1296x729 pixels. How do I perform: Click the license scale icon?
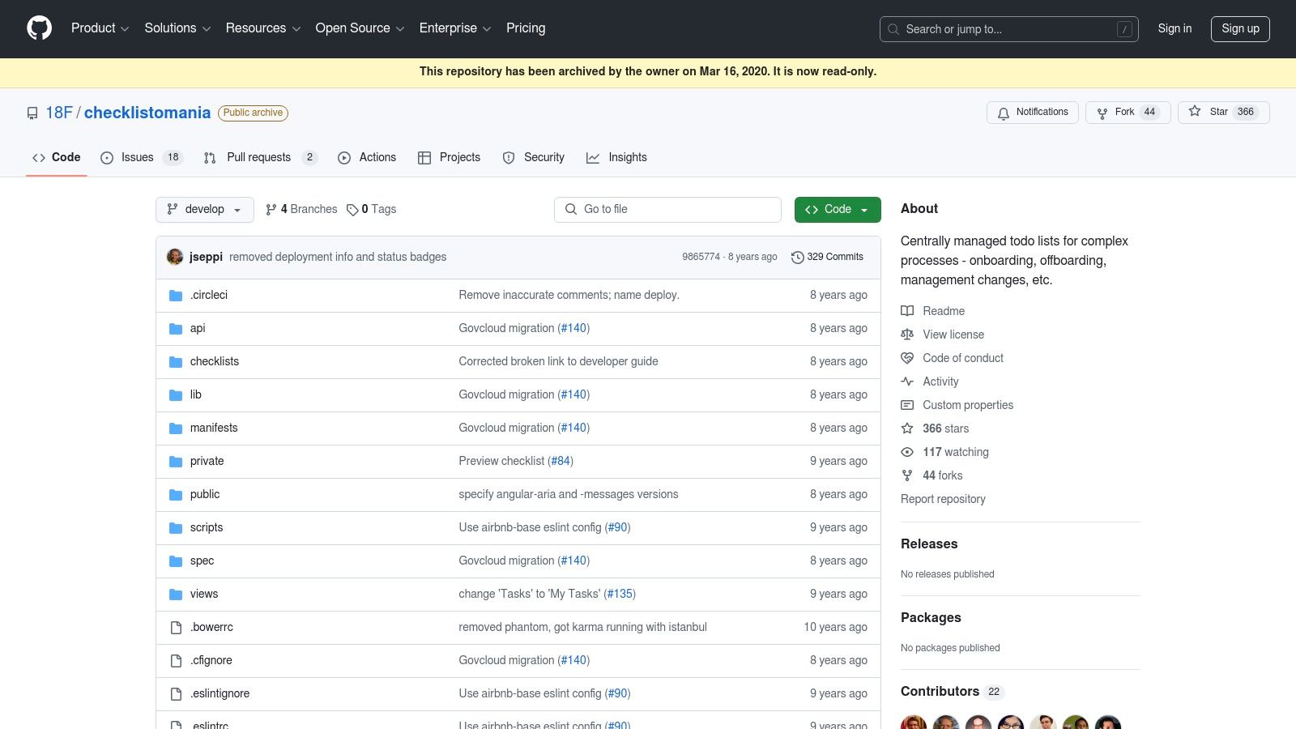pyautogui.click(x=907, y=335)
